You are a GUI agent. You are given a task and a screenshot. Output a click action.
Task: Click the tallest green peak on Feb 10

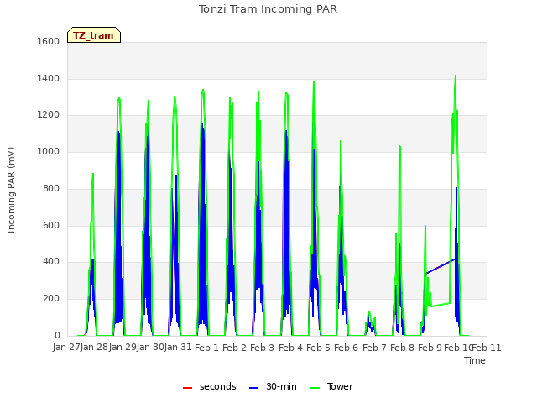coord(456,76)
